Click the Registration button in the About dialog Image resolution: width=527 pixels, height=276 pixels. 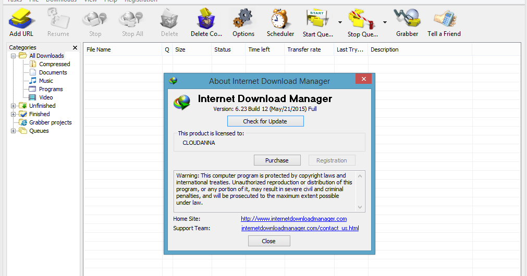[x=332, y=160]
